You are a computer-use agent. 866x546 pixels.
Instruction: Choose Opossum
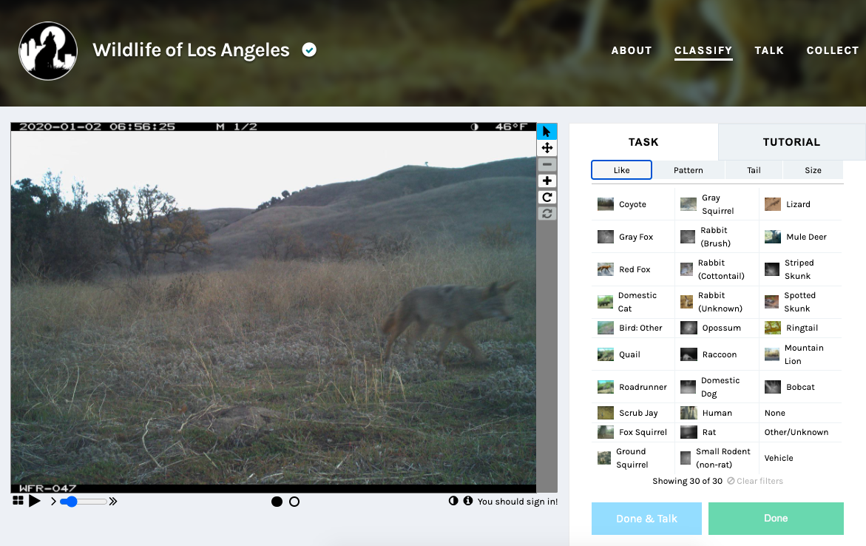[x=717, y=328]
